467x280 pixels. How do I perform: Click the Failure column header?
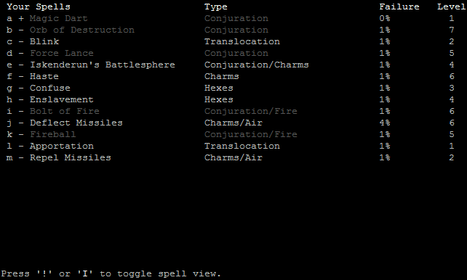(x=399, y=7)
